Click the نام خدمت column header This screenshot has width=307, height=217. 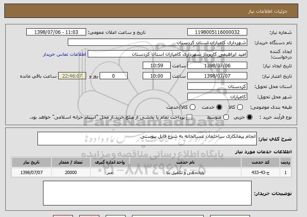(185, 162)
